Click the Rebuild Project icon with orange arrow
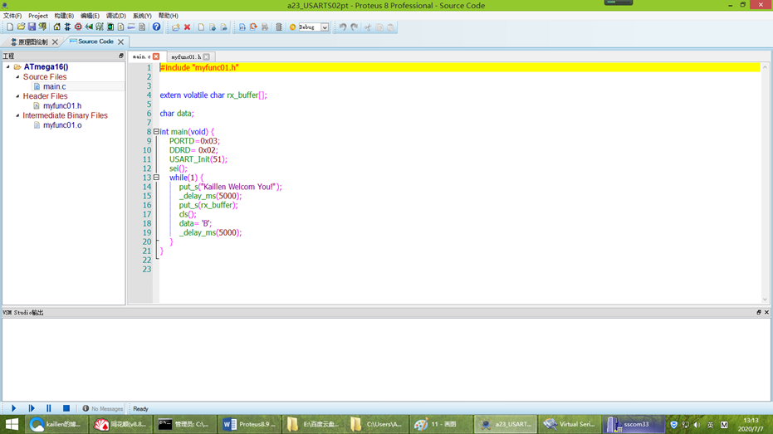 click(253, 27)
